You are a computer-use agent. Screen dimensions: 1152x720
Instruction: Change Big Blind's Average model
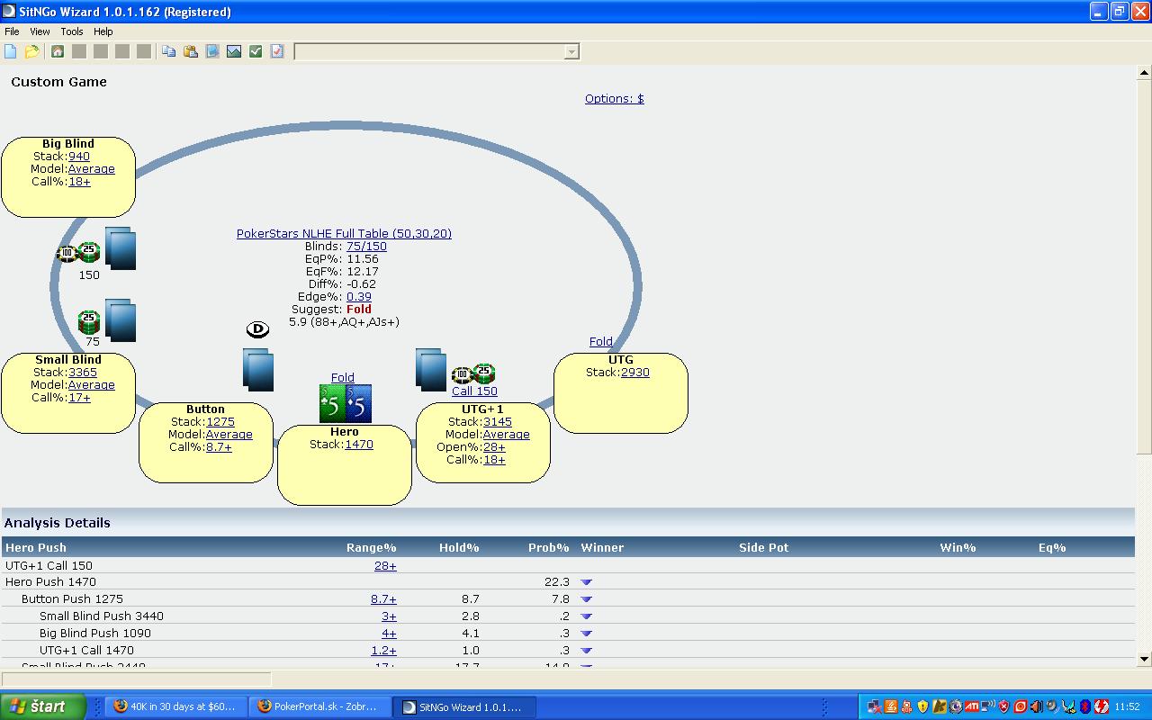pyautogui.click(x=92, y=168)
